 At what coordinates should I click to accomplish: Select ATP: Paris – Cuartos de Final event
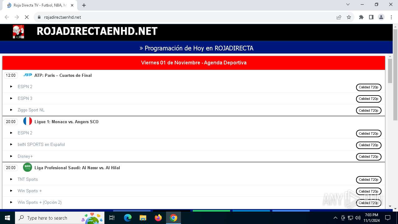[x=63, y=75]
